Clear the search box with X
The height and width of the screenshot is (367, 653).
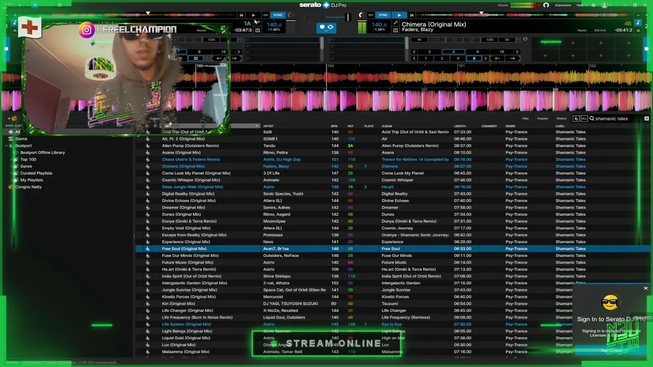tap(646, 119)
